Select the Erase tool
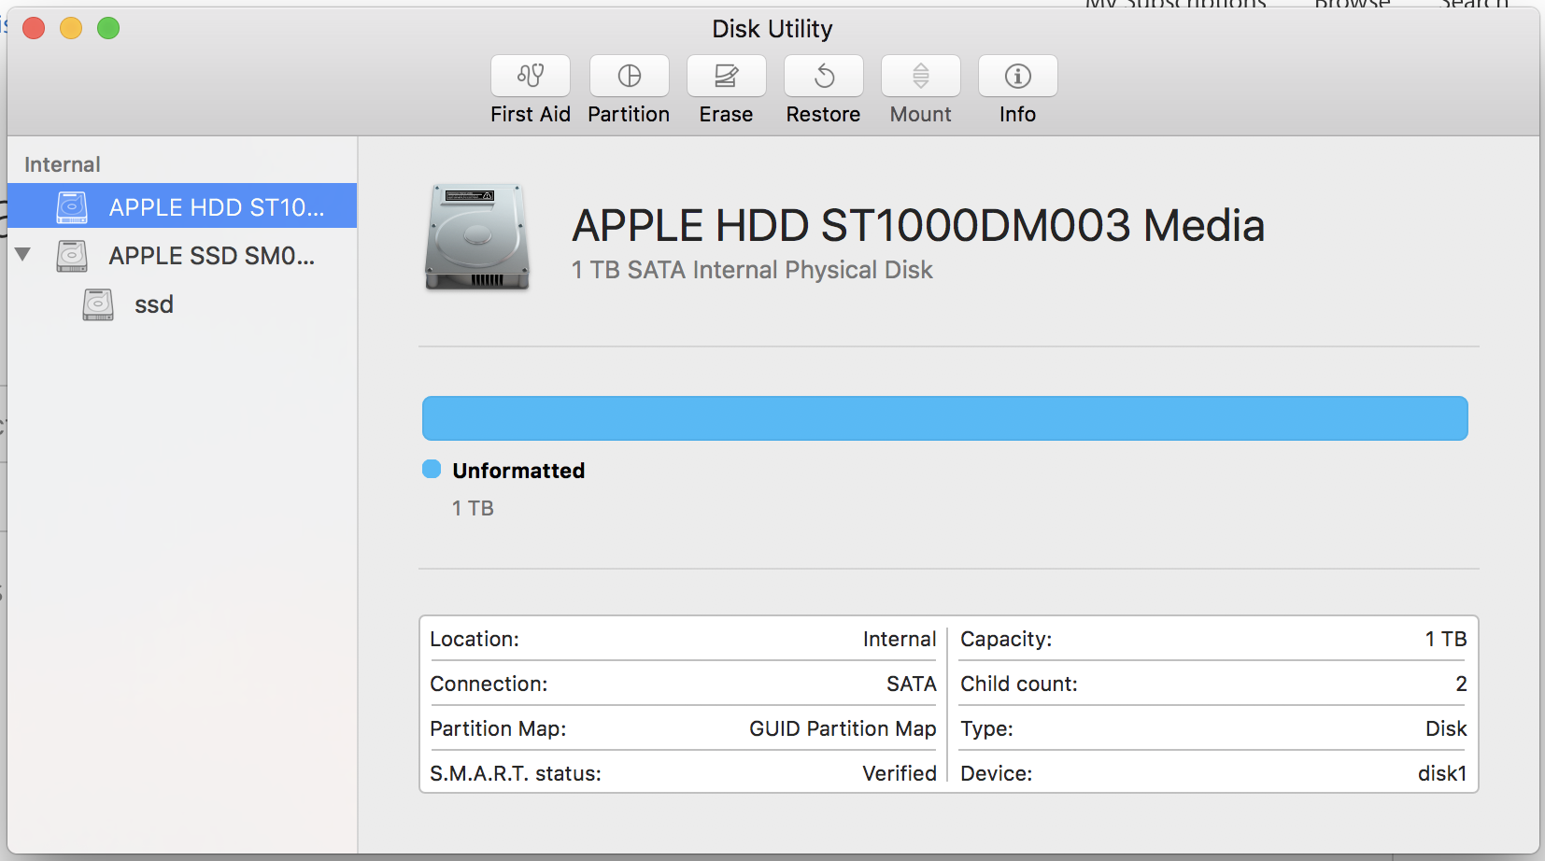Viewport: 1545px width, 861px height. tap(726, 89)
